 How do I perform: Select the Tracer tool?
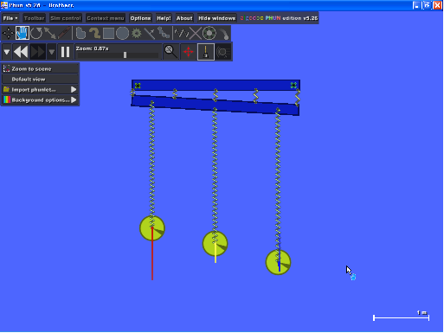tap(223, 34)
